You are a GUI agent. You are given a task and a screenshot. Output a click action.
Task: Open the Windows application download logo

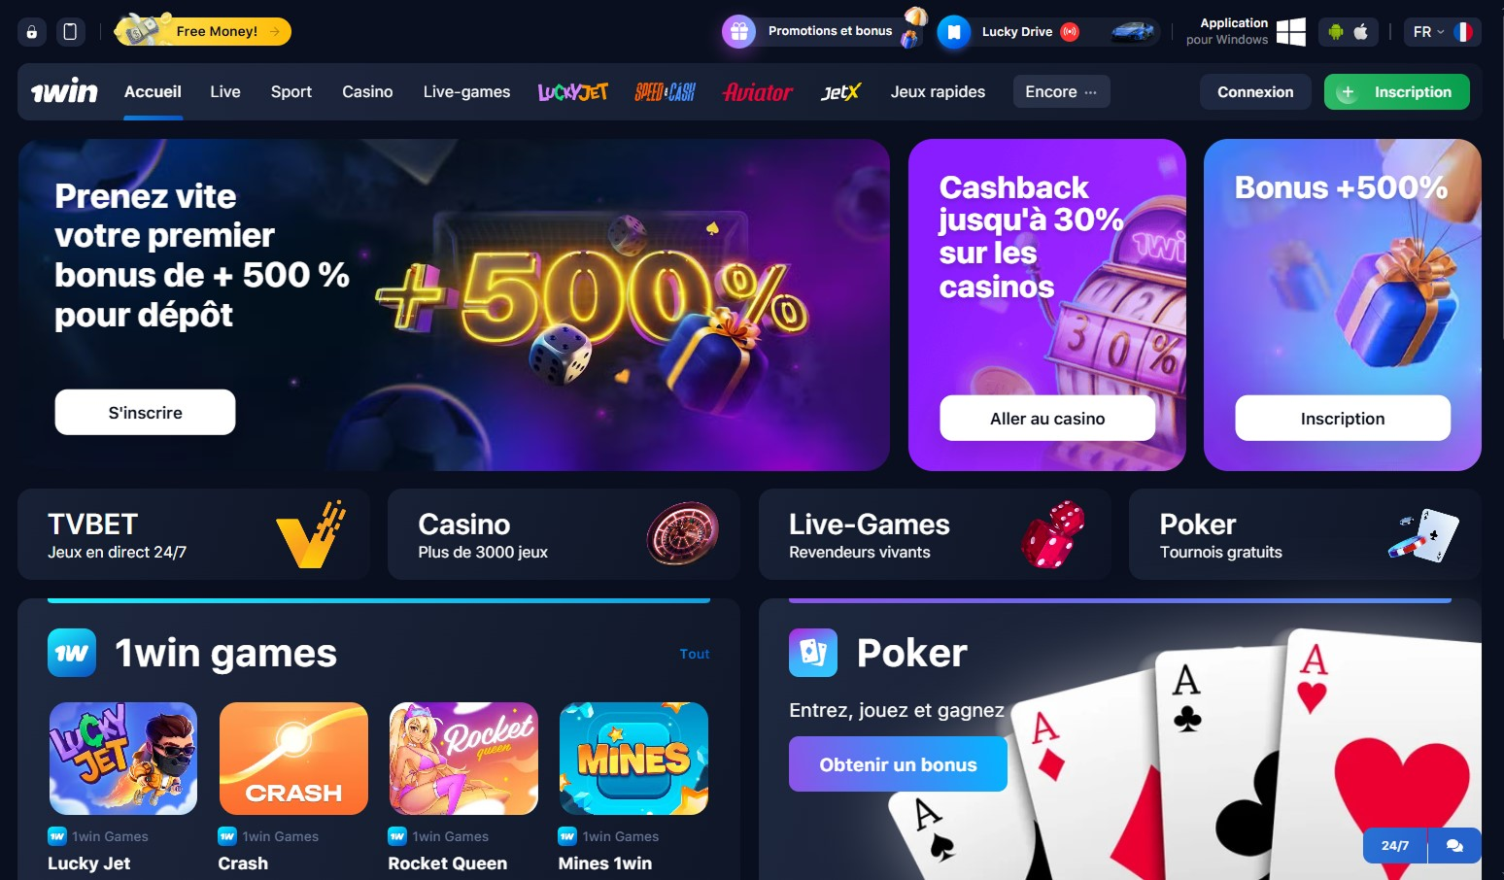coord(1290,32)
